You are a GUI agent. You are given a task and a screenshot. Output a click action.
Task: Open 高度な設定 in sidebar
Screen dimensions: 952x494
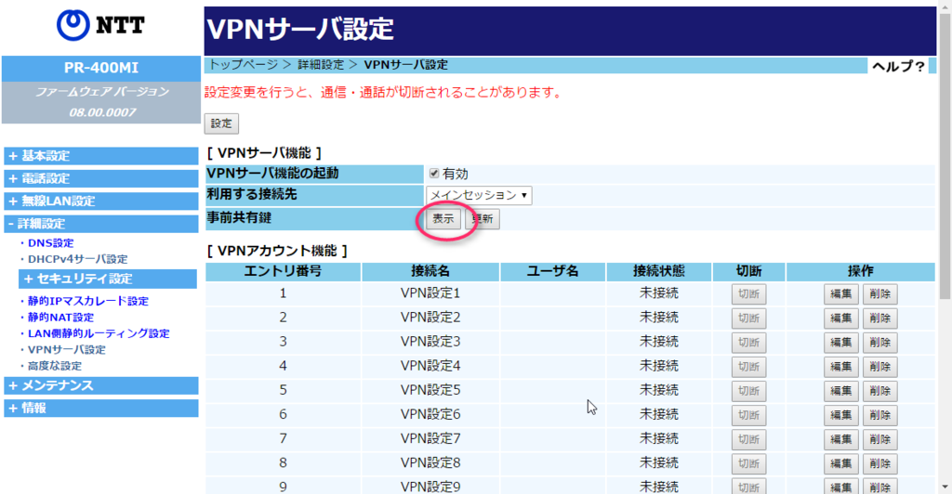click(55, 366)
